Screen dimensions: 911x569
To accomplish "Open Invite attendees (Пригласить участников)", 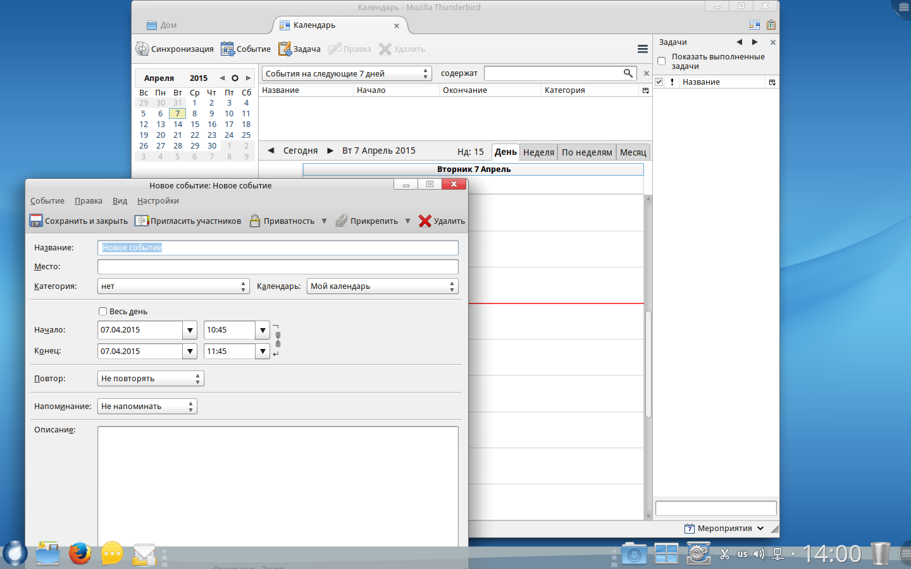I will click(x=188, y=221).
